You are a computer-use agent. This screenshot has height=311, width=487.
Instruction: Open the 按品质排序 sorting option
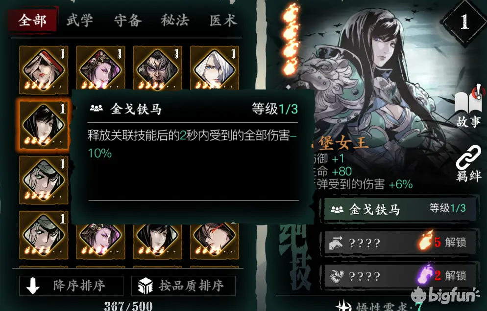(x=183, y=286)
